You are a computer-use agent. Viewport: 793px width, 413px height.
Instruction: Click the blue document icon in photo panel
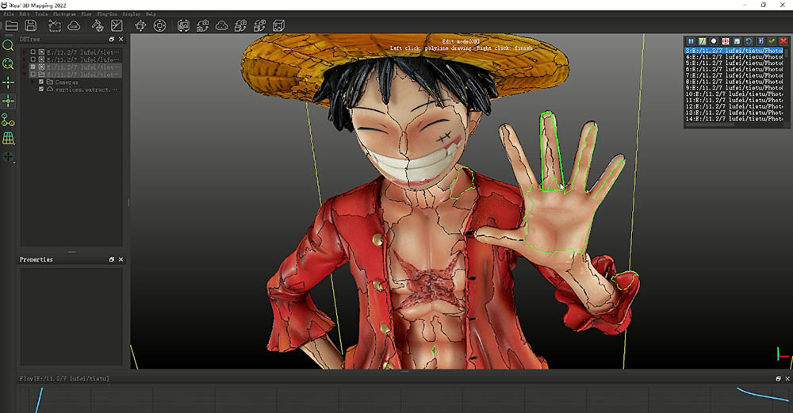pyautogui.click(x=760, y=41)
